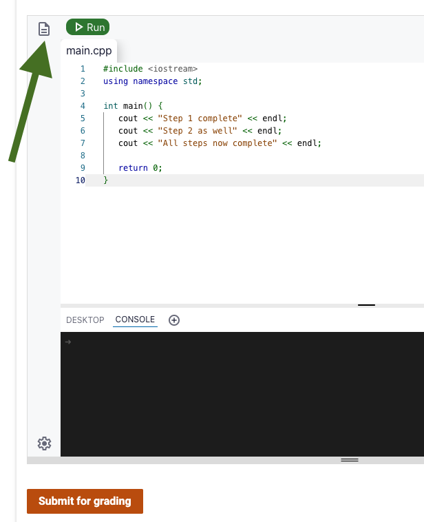Click line number 1 in gutter
424x522 pixels.
(x=83, y=69)
